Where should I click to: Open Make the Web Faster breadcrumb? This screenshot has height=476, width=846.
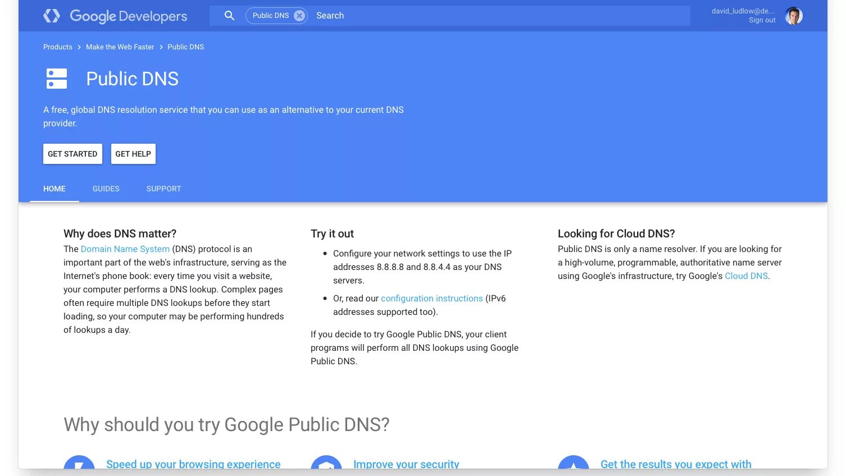(x=120, y=47)
